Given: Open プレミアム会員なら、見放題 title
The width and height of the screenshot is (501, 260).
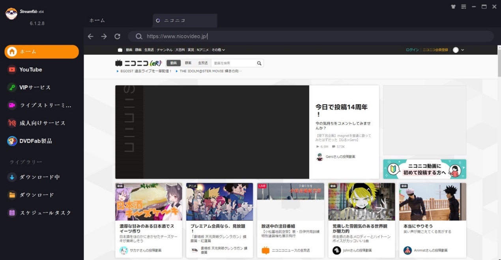Looking at the screenshot, I should click(218, 229).
